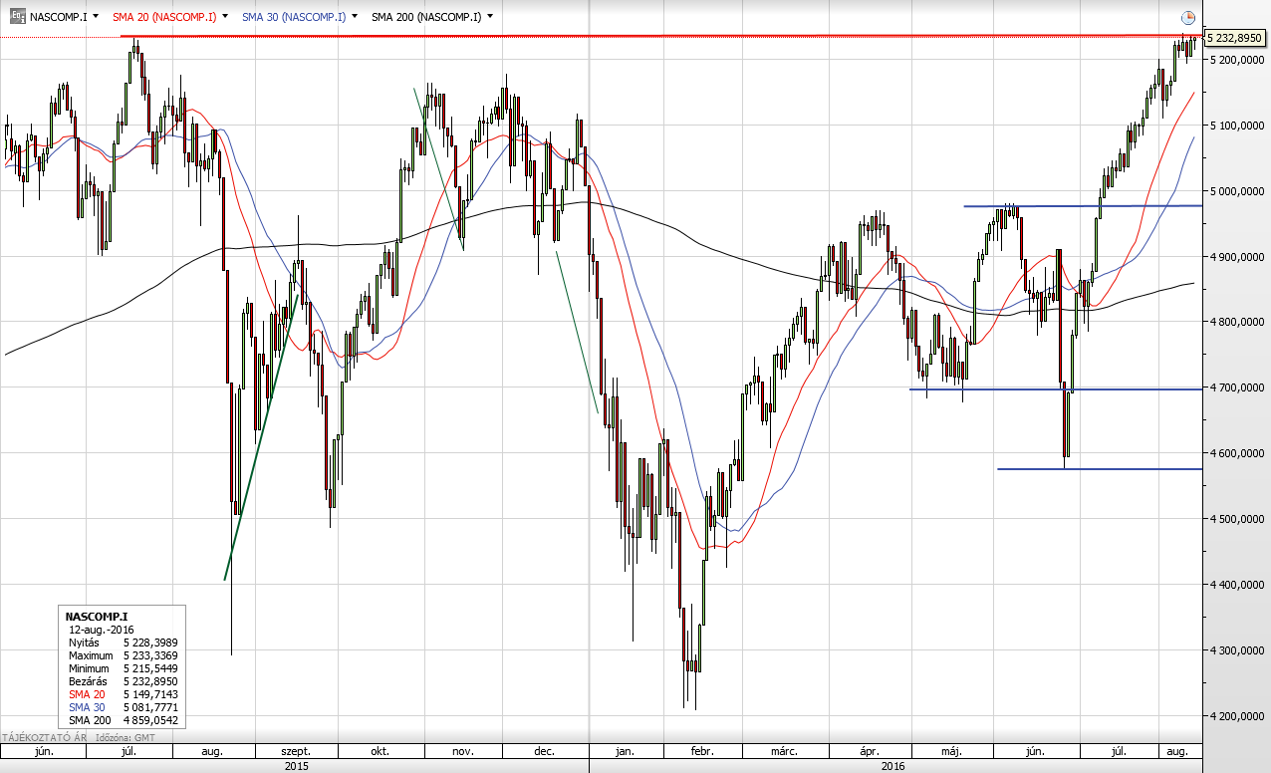Viewport: 1271px width, 773px height.
Task: Select the lowest blue horizontal line near 4 575
Action: tap(1100, 469)
